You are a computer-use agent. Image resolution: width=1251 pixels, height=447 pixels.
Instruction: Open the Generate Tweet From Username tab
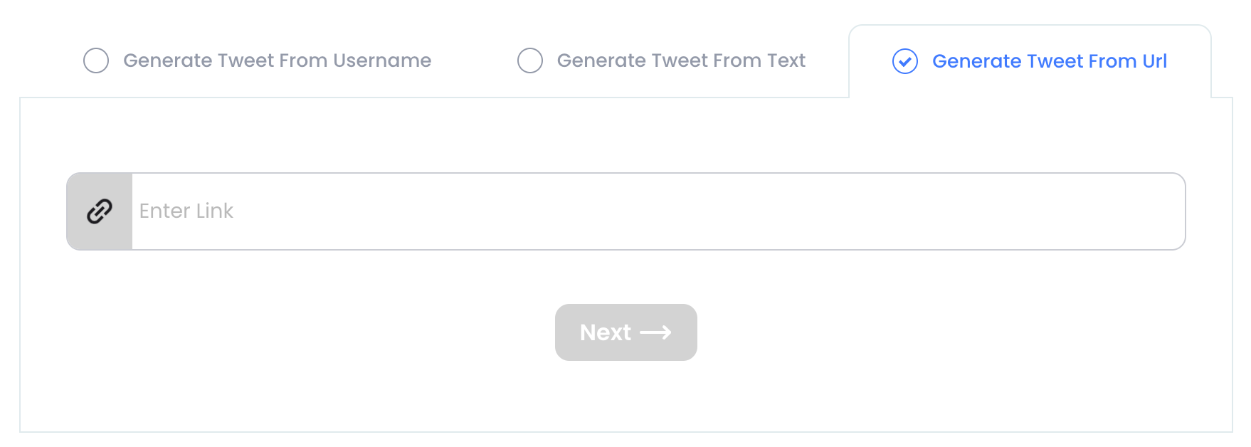tap(278, 61)
